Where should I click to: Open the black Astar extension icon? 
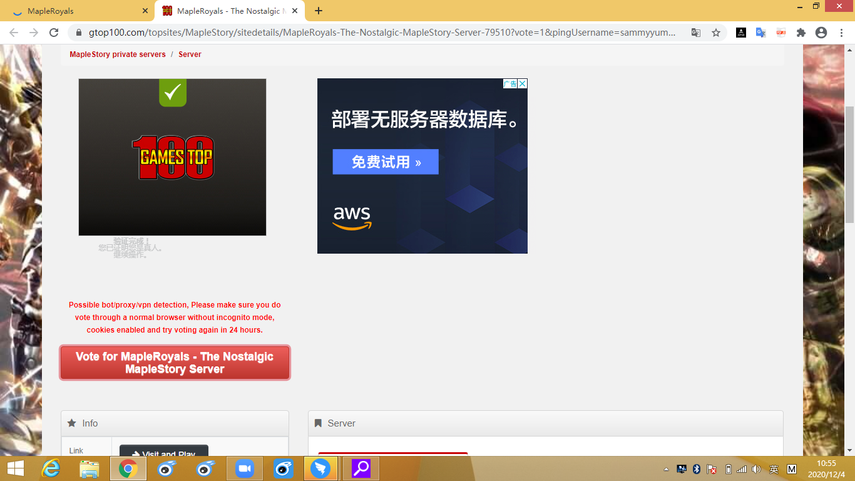[741, 33]
